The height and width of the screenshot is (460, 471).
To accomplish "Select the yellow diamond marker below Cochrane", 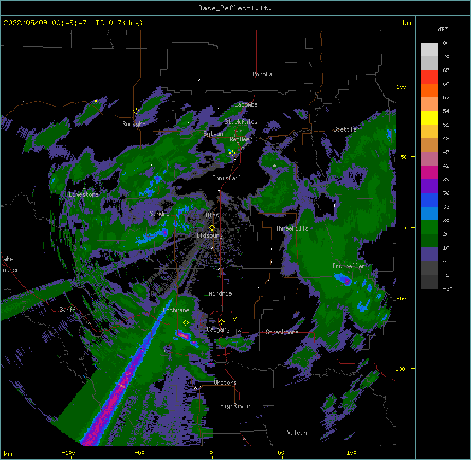I will [x=186, y=323].
